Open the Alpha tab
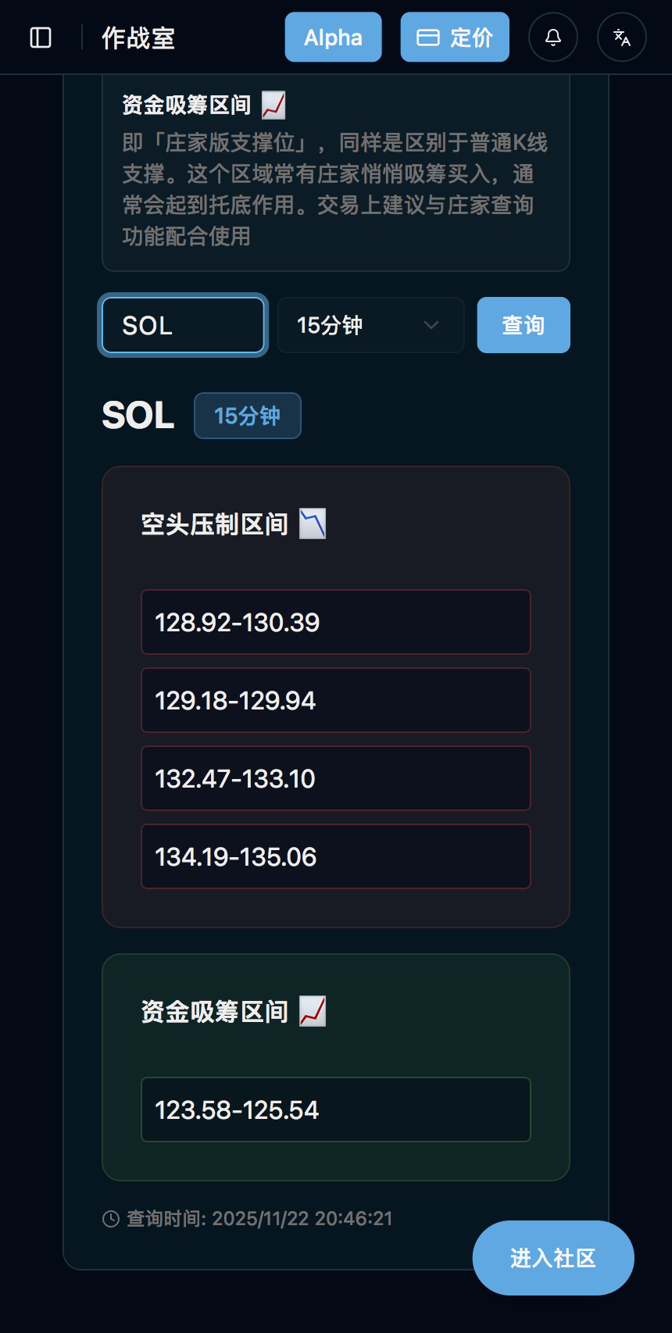 point(333,38)
